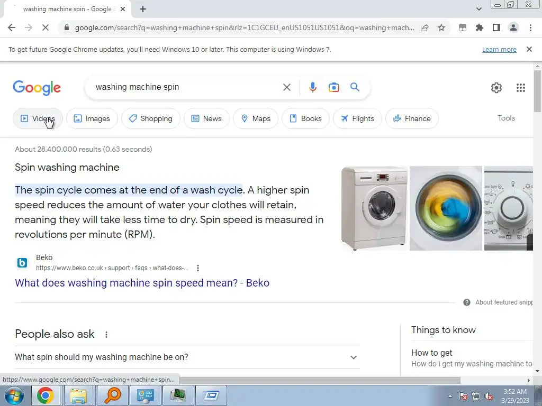Search by image with camera icon
542x406 pixels.
pos(333,87)
